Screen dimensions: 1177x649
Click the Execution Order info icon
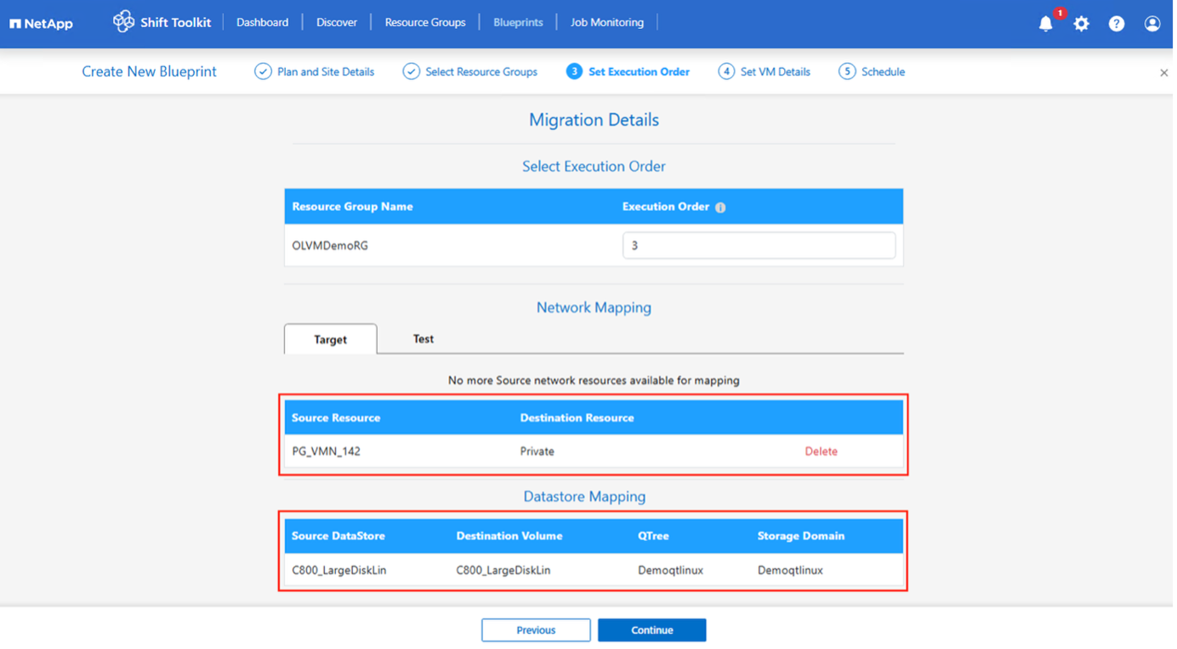point(720,208)
